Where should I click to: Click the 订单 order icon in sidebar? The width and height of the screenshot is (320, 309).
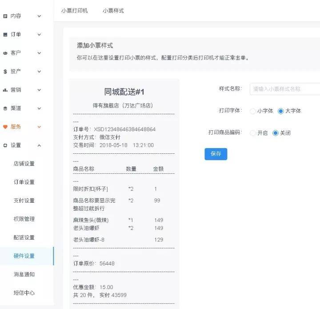click(5, 35)
